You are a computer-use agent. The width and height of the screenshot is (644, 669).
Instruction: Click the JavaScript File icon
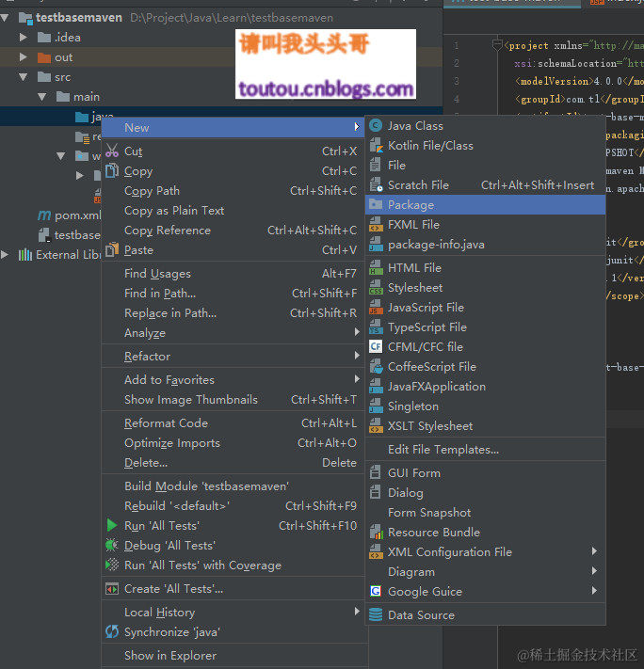[376, 307]
